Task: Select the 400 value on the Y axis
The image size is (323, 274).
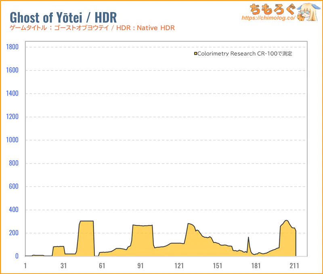Action: click(x=14, y=210)
